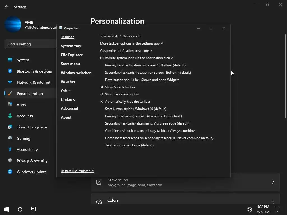Click the Gaming controller icon
The height and width of the screenshot is (215, 287).
point(10,138)
